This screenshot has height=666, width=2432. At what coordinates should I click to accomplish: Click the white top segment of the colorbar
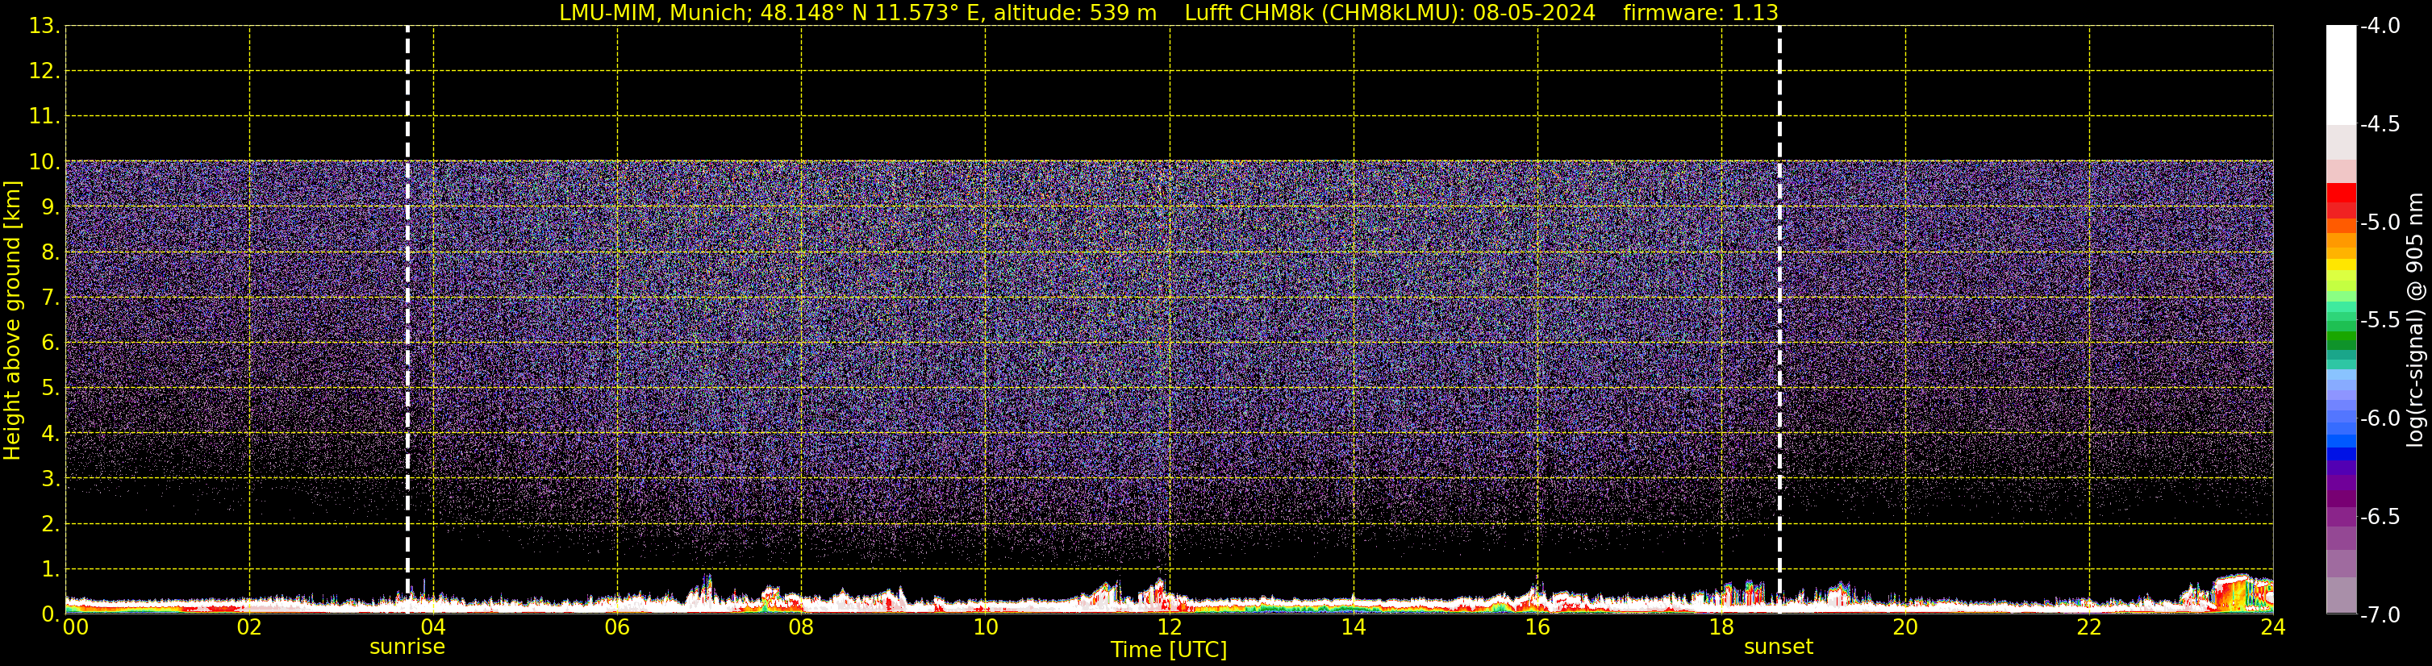(x=2340, y=76)
